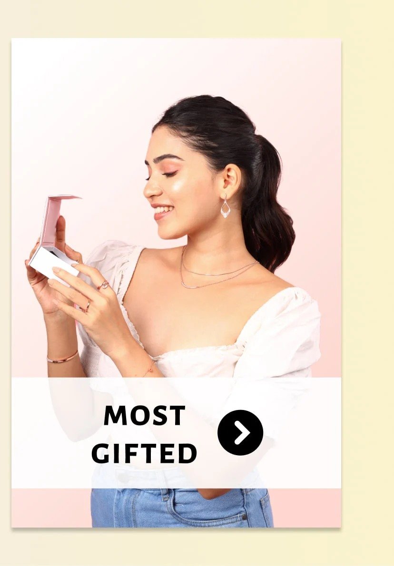Select the drop earring on the model
The width and height of the screenshot is (394, 566).
pos(226,207)
